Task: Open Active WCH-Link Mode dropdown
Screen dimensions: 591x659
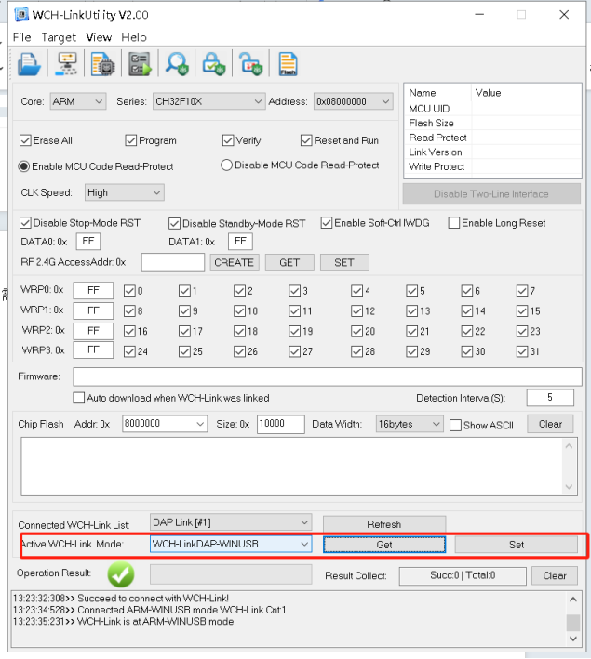Action: point(231,544)
